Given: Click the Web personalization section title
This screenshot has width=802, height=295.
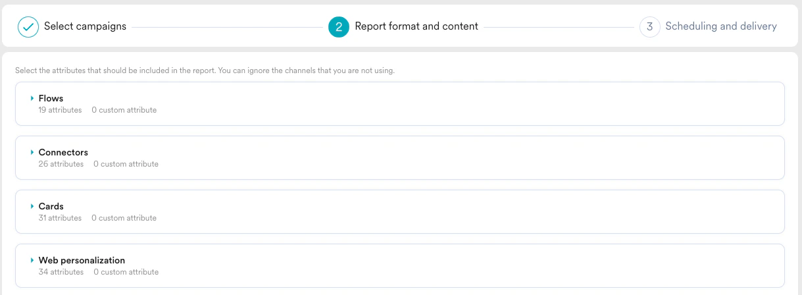Looking at the screenshot, I should [82, 260].
